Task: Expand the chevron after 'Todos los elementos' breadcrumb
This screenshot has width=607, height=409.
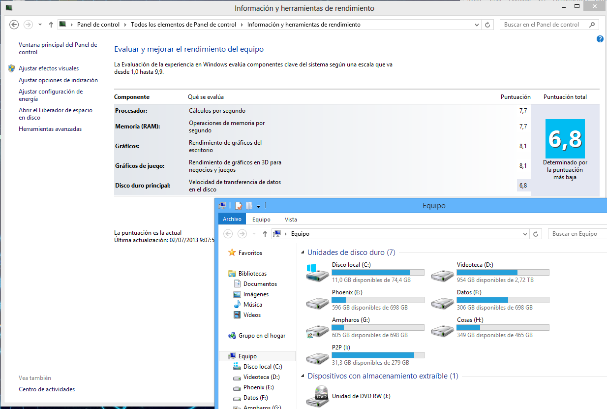Action: click(x=242, y=25)
